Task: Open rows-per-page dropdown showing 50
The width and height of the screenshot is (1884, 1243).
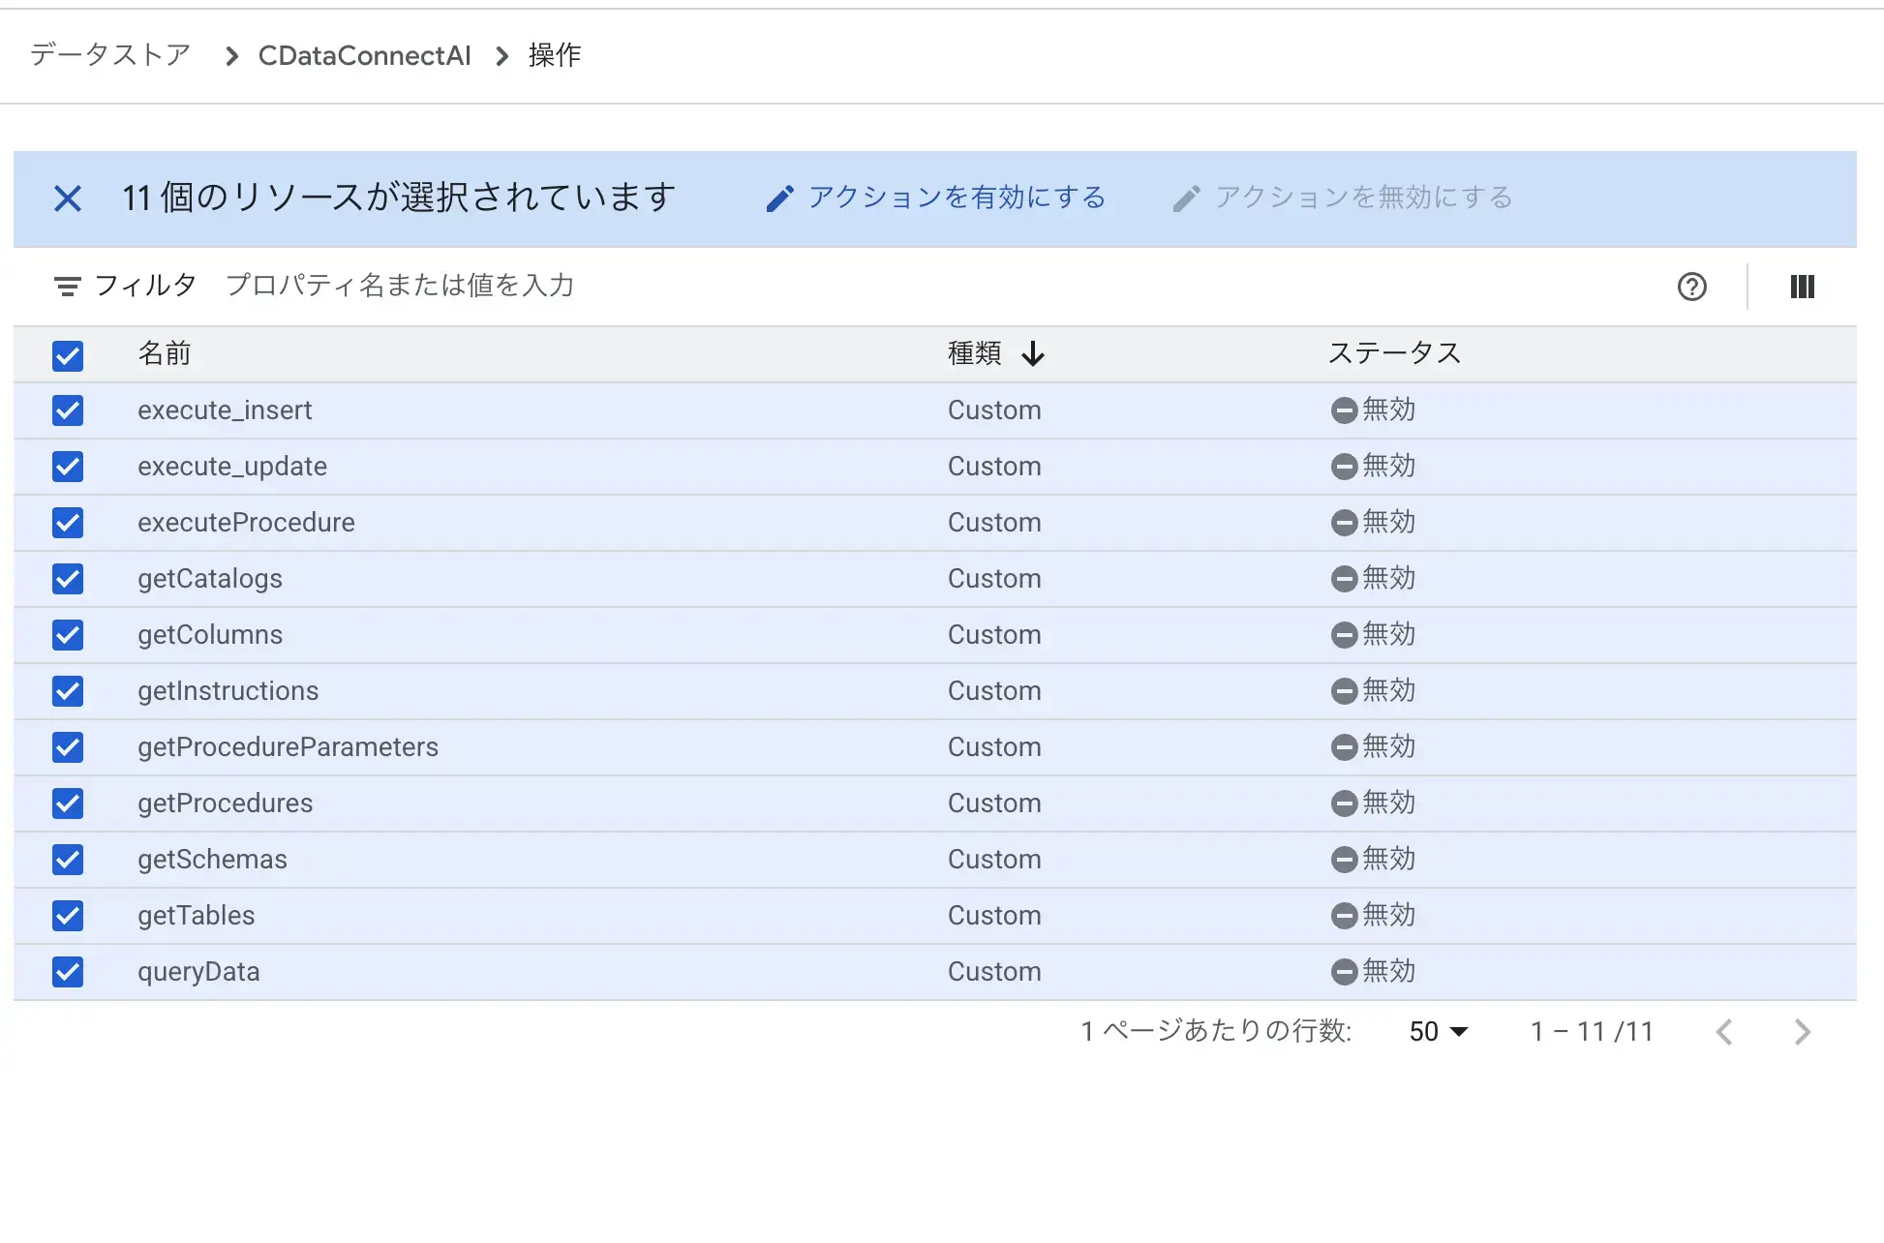Action: pyautogui.click(x=1439, y=1032)
